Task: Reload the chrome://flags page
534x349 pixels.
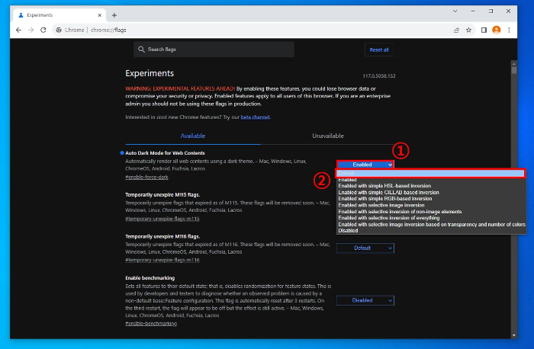Action: 43,30
